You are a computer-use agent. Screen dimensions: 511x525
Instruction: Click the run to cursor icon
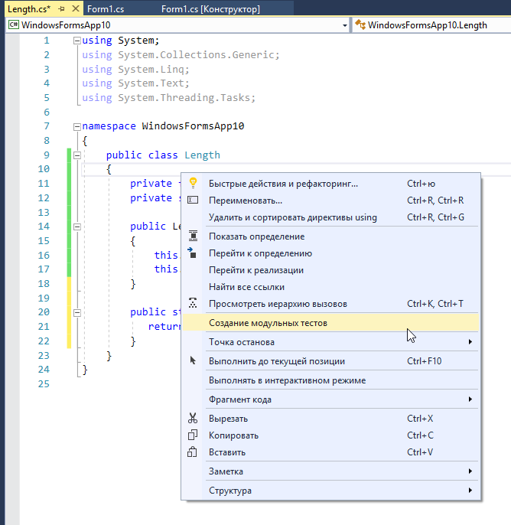click(x=194, y=361)
